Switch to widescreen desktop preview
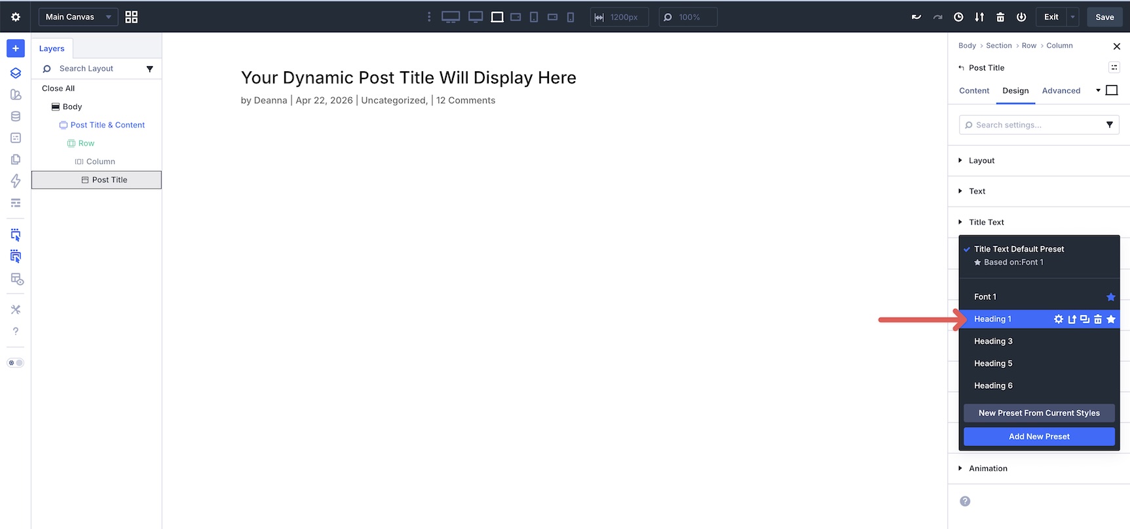This screenshot has height=529, width=1130. point(451,17)
